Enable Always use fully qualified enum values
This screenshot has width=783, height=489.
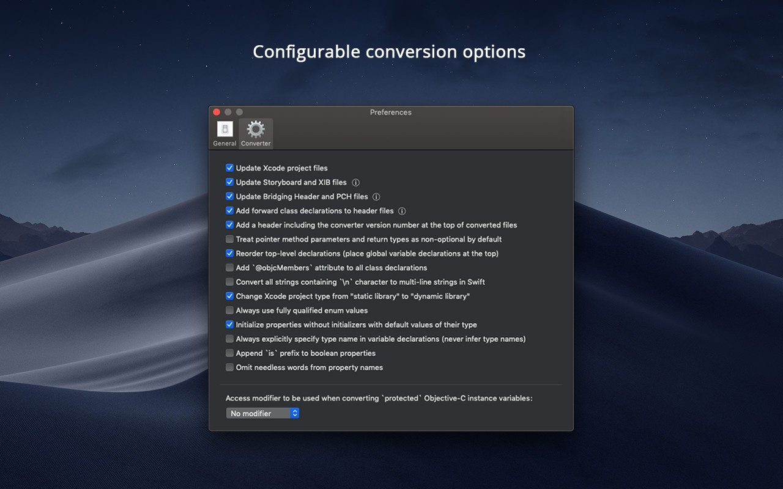pos(229,311)
